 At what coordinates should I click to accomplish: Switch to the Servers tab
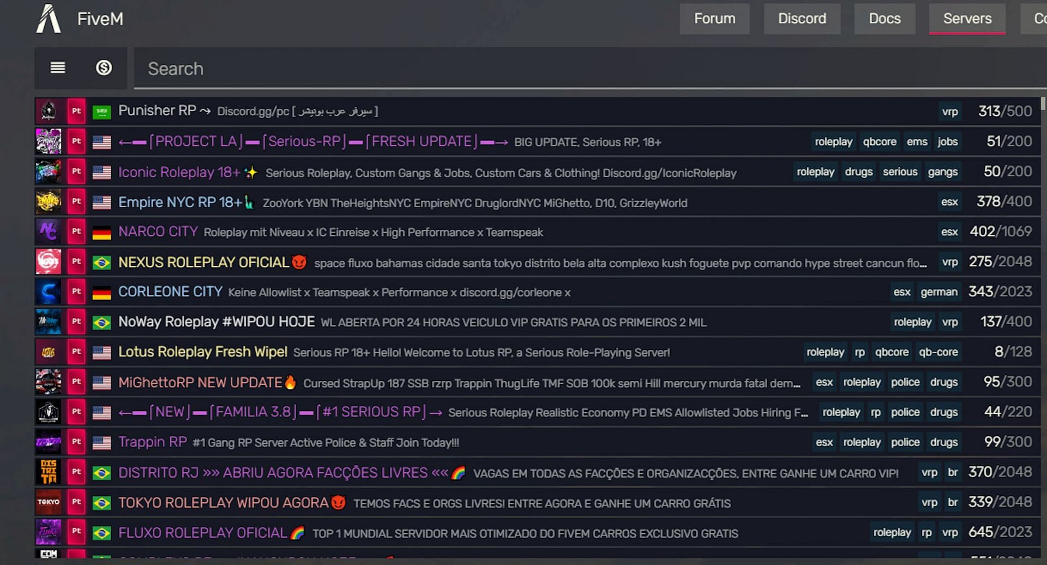[967, 19]
